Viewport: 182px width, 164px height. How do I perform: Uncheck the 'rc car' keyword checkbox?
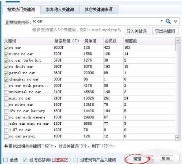tap(6, 48)
